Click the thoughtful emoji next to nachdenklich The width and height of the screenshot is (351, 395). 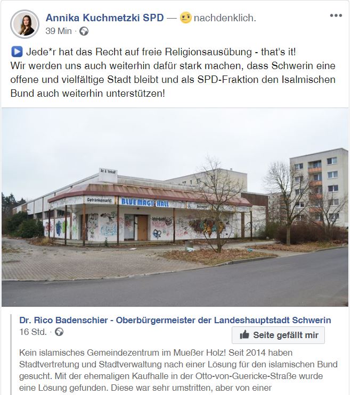click(x=186, y=18)
